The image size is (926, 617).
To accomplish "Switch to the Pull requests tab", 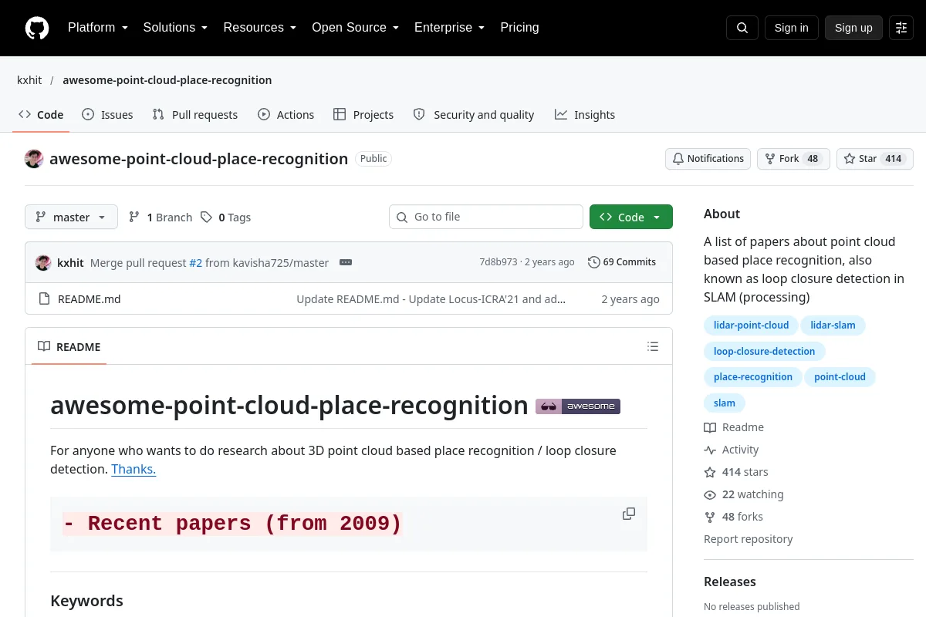I will [195, 115].
